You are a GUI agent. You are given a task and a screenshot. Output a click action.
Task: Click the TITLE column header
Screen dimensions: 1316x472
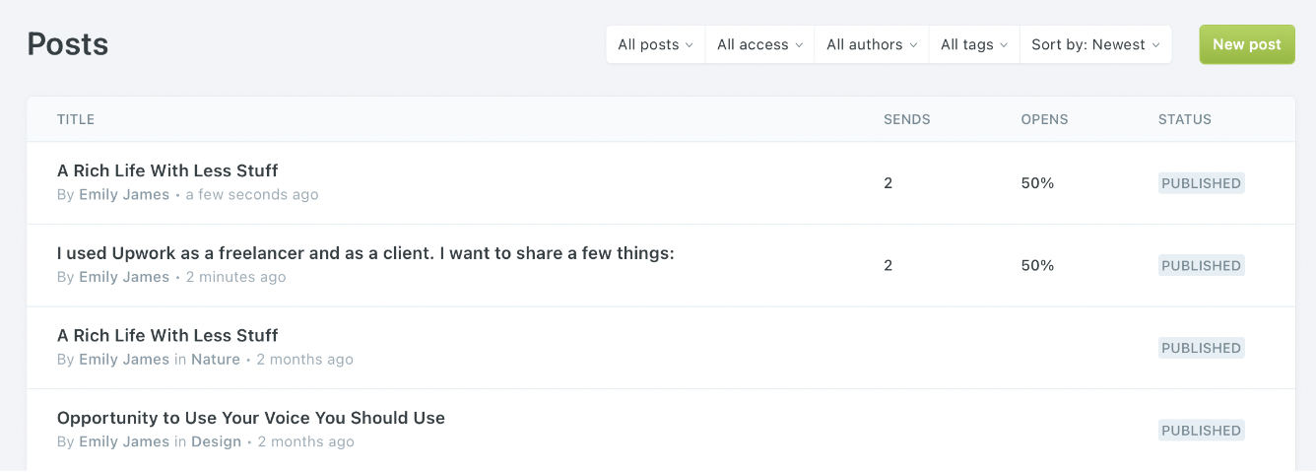tap(76, 119)
